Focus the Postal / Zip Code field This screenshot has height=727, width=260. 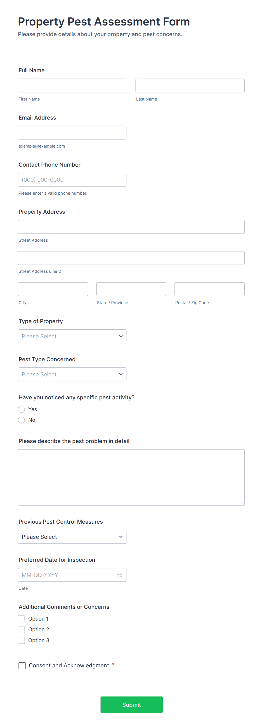[x=209, y=289]
